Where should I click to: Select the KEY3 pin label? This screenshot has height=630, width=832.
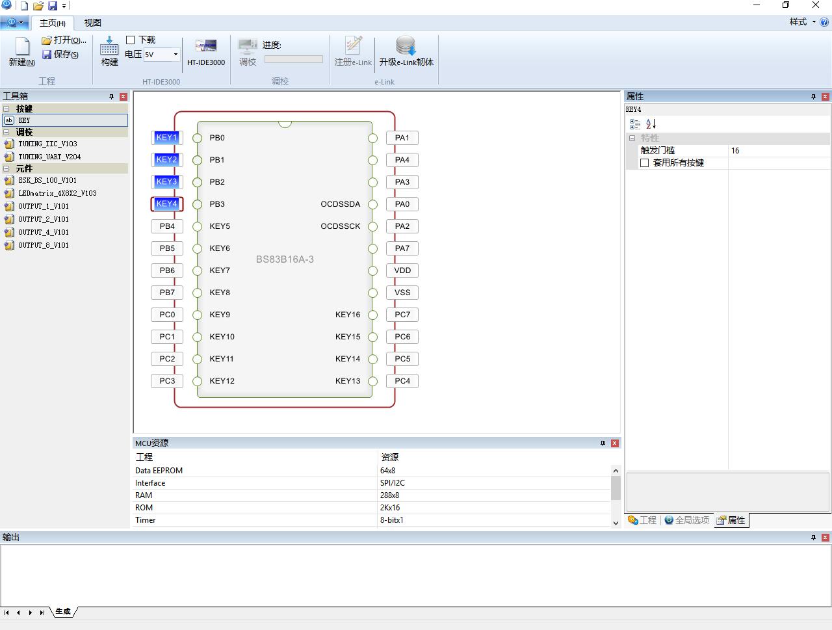point(167,182)
